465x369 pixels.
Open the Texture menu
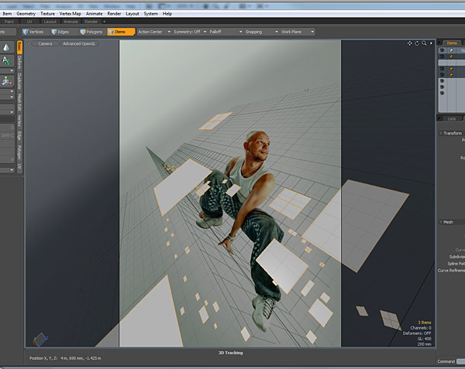pos(47,14)
